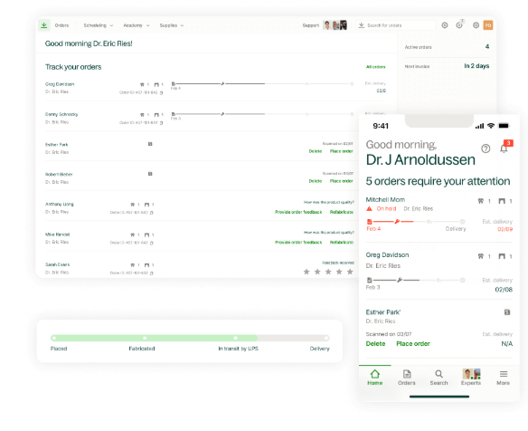Open the Orders menu item
528x431 pixels.
click(x=61, y=25)
